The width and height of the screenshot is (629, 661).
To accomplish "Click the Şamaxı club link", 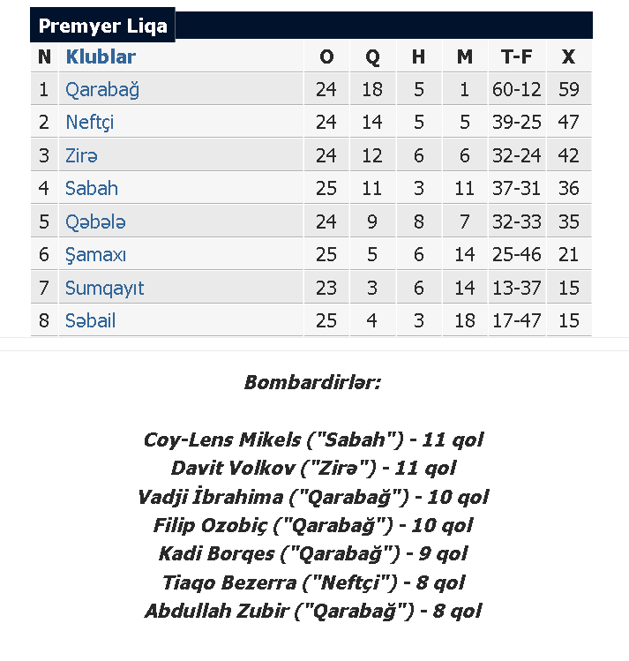I will 95,255.
